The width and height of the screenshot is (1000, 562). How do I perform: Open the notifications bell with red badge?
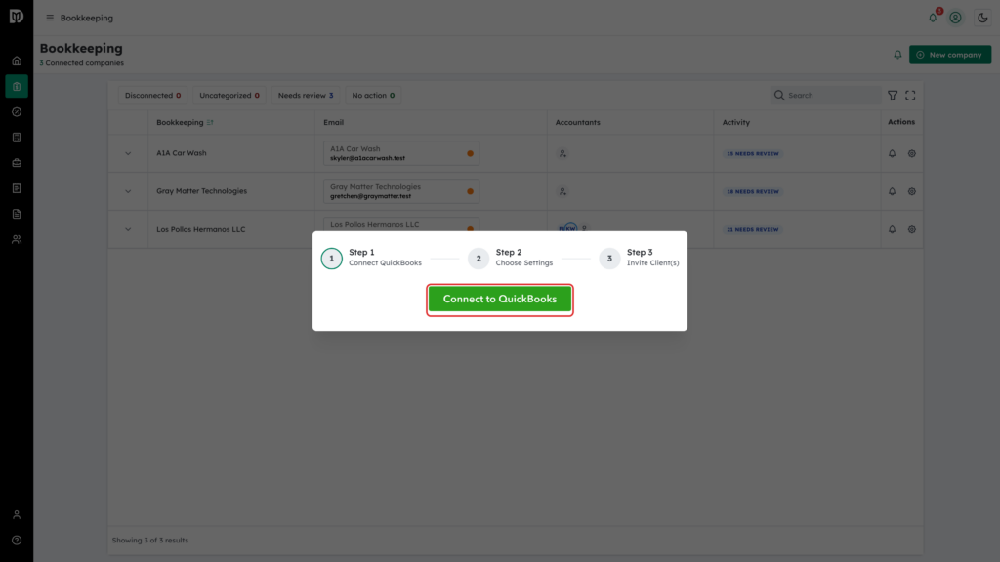pyautogui.click(x=933, y=18)
